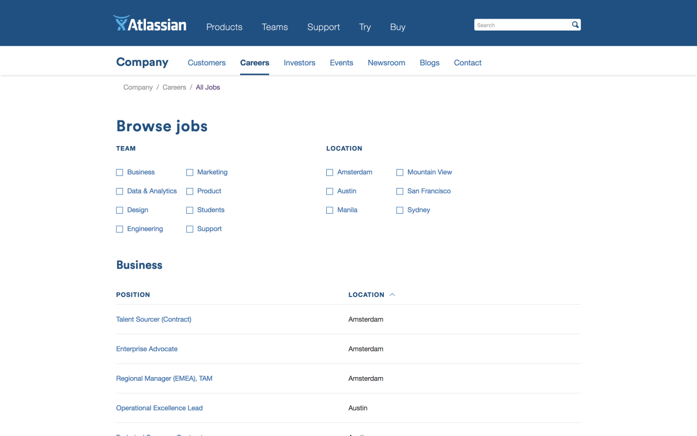Sort by the Location column header
This screenshot has width=697, height=436.
[366, 295]
